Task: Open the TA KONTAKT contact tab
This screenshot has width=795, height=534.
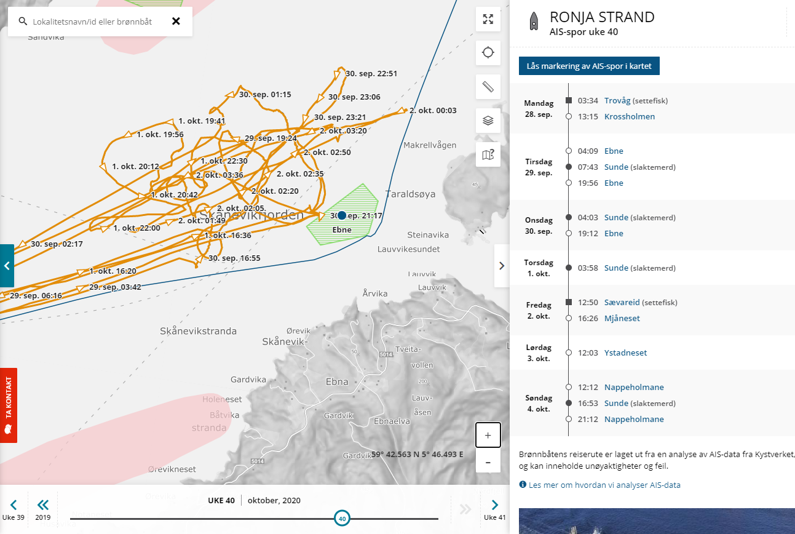Action: pos(9,405)
